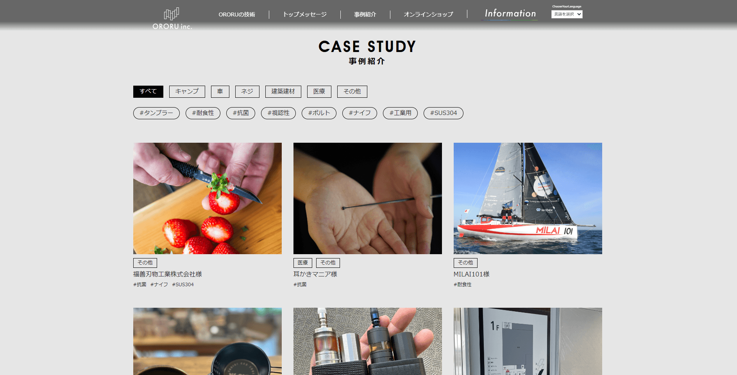Select the すべて category filter
The image size is (737, 375).
click(x=148, y=92)
